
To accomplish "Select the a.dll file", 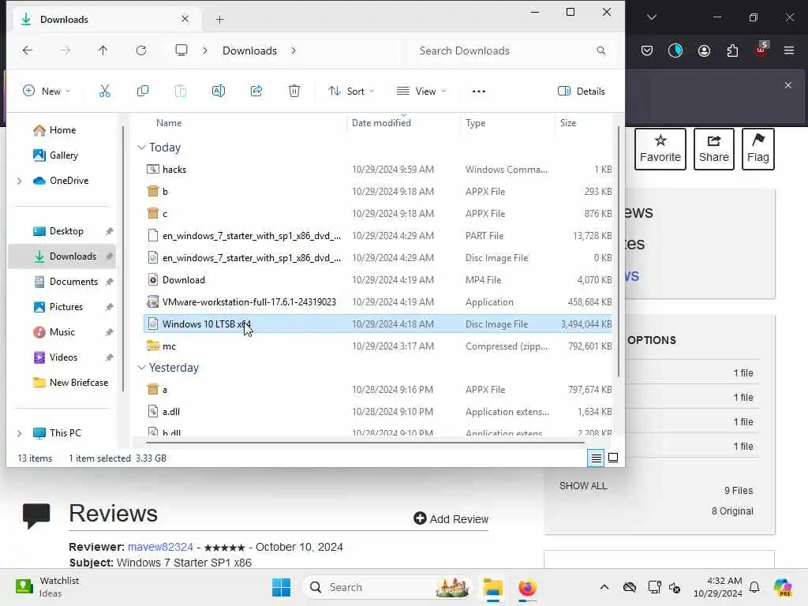I will click(377, 412).
